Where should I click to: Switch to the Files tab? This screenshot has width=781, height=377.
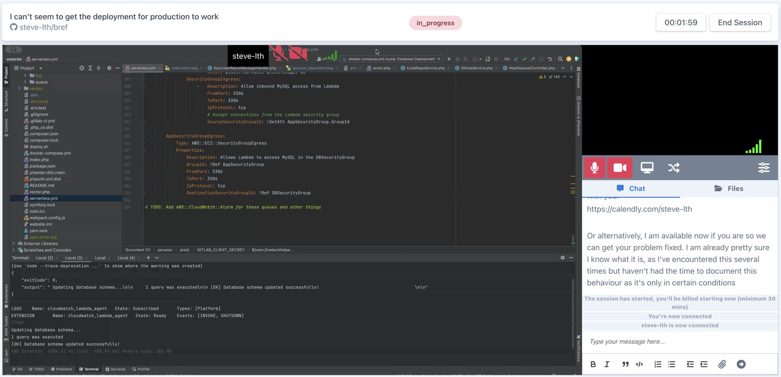729,188
